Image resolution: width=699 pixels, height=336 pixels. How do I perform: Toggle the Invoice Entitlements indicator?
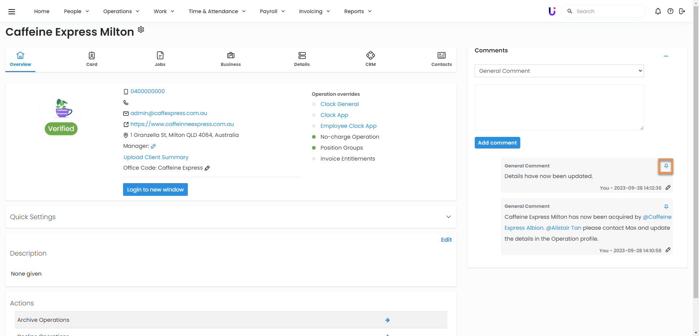click(x=314, y=159)
